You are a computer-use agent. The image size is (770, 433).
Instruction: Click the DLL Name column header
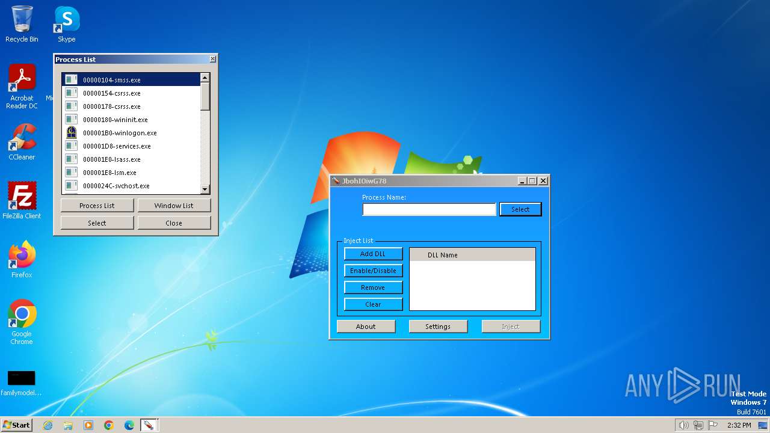click(472, 255)
